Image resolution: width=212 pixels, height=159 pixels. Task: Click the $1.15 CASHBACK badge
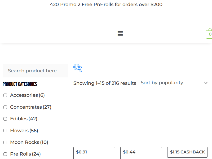coord(187,152)
